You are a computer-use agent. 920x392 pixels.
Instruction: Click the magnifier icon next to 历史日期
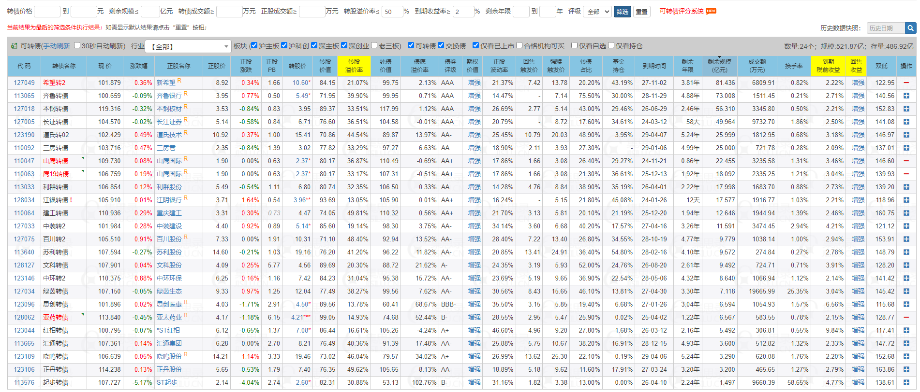click(x=911, y=28)
